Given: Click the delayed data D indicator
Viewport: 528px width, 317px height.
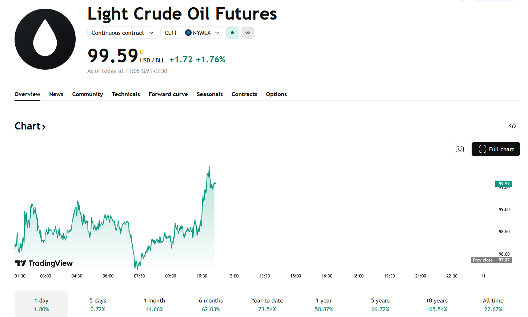Looking at the screenshot, I should click(142, 52).
